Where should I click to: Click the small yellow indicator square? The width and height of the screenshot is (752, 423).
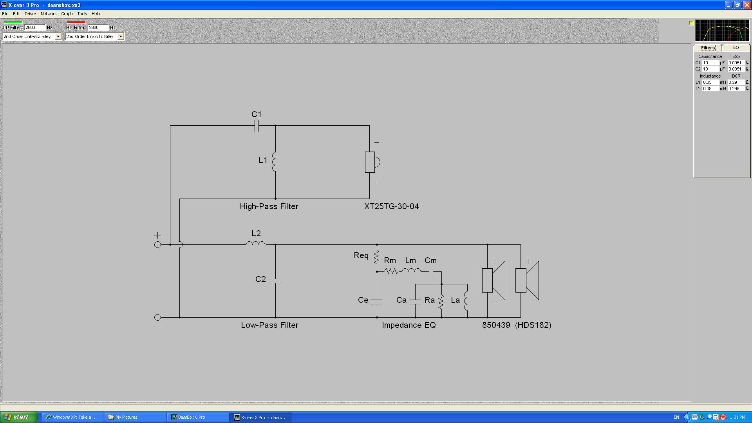[691, 23]
